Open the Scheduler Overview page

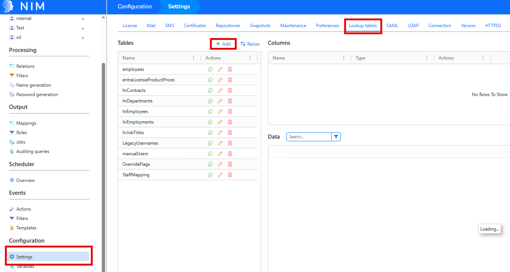(22, 180)
